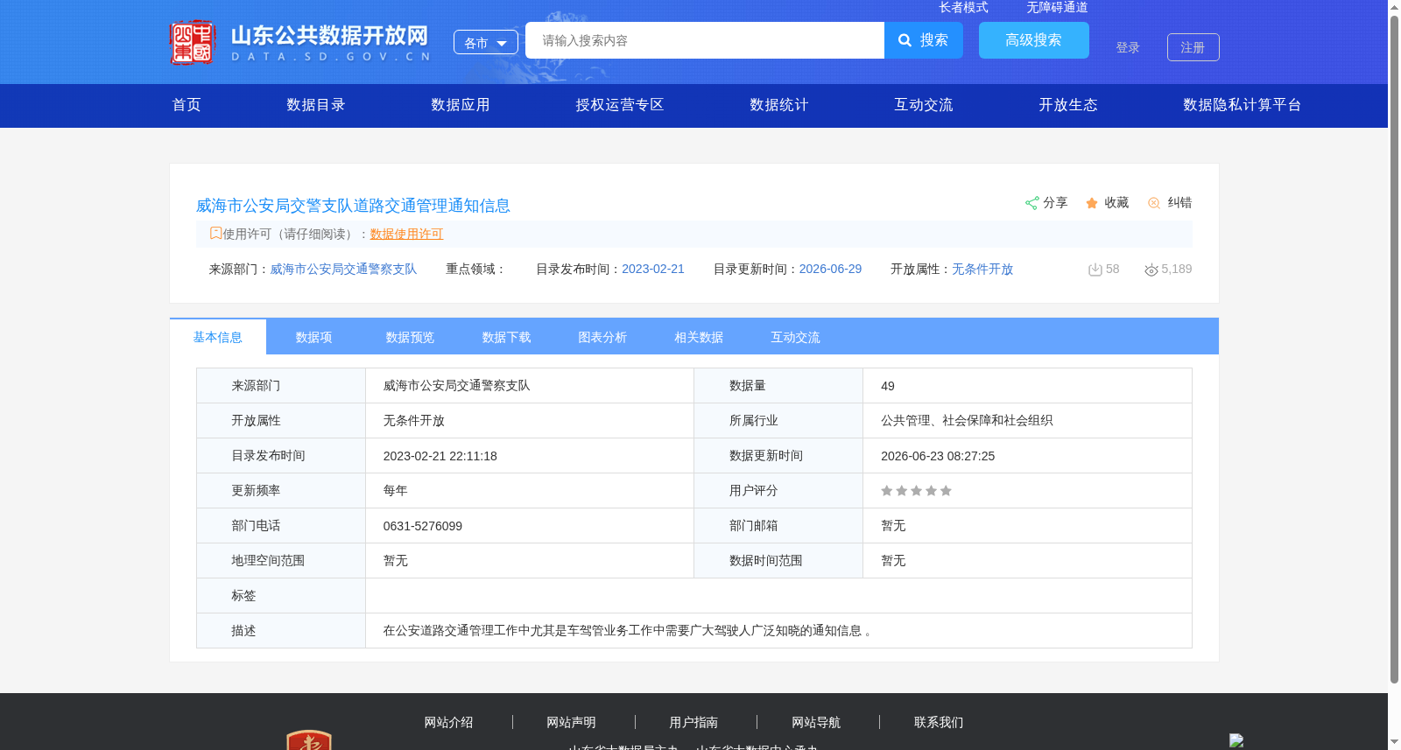This screenshot has width=1401, height=750.
Task: Click the error report (纠错) icon
Action: point(1154,203)
